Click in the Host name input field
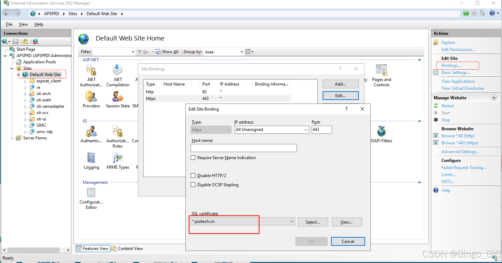This screenshot has width=502, height=263. (244, 148)
